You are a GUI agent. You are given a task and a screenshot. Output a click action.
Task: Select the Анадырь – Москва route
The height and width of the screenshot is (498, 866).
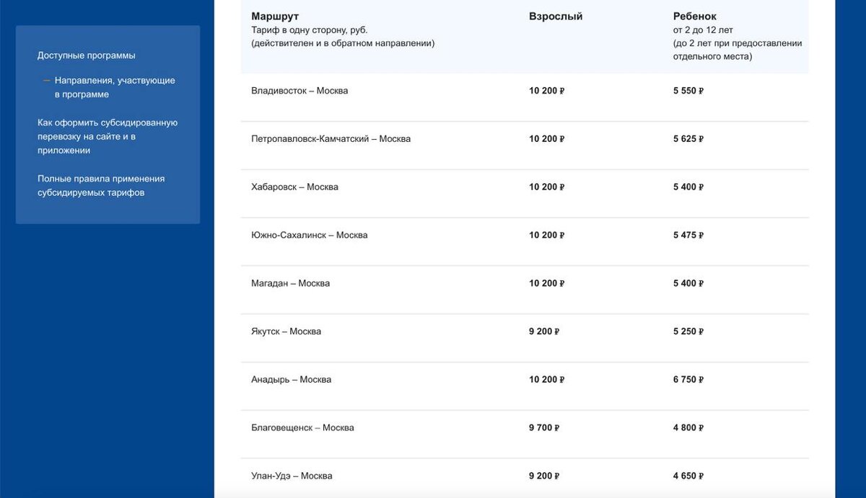point(290,379)
